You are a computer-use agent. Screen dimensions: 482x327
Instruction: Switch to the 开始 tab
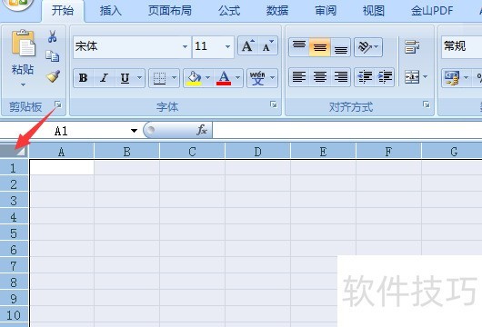(x=63, y=11)
